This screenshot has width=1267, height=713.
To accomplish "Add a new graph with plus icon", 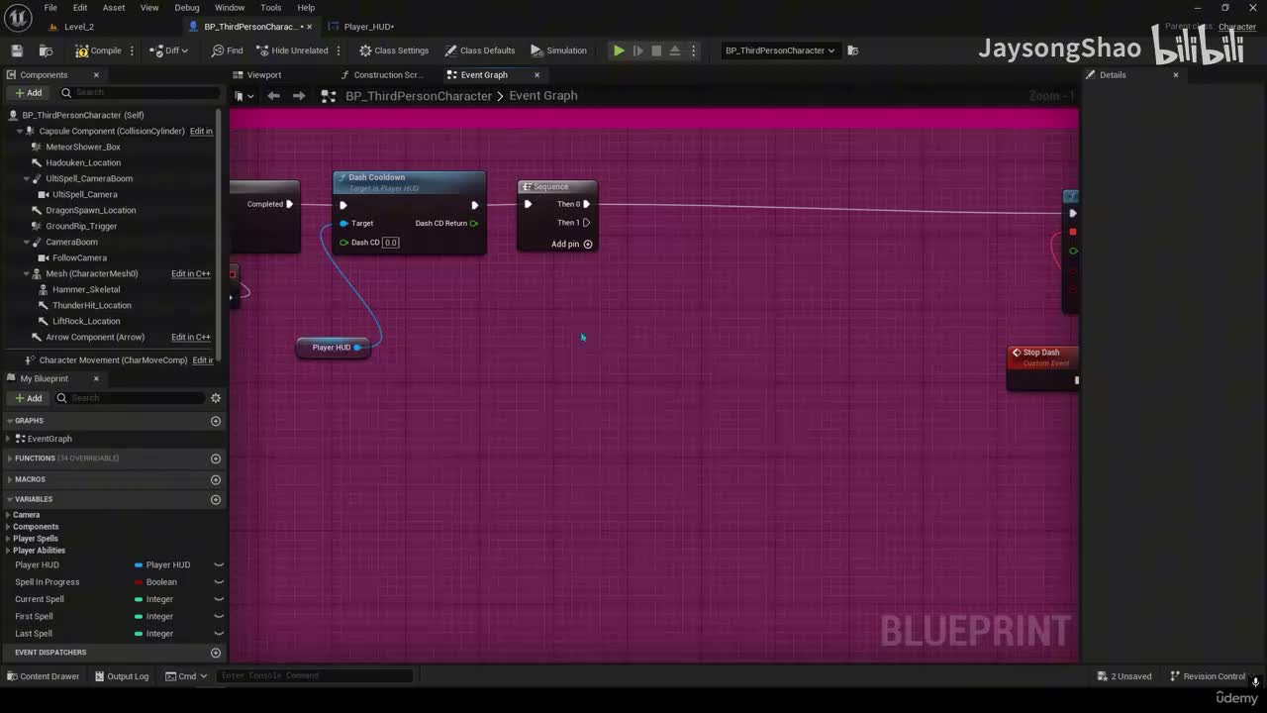I will pyautogui.click(x=216, y=421).
